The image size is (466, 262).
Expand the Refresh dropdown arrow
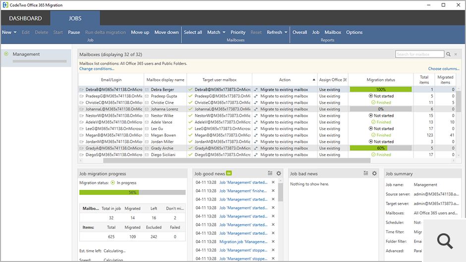coord(286,33)
